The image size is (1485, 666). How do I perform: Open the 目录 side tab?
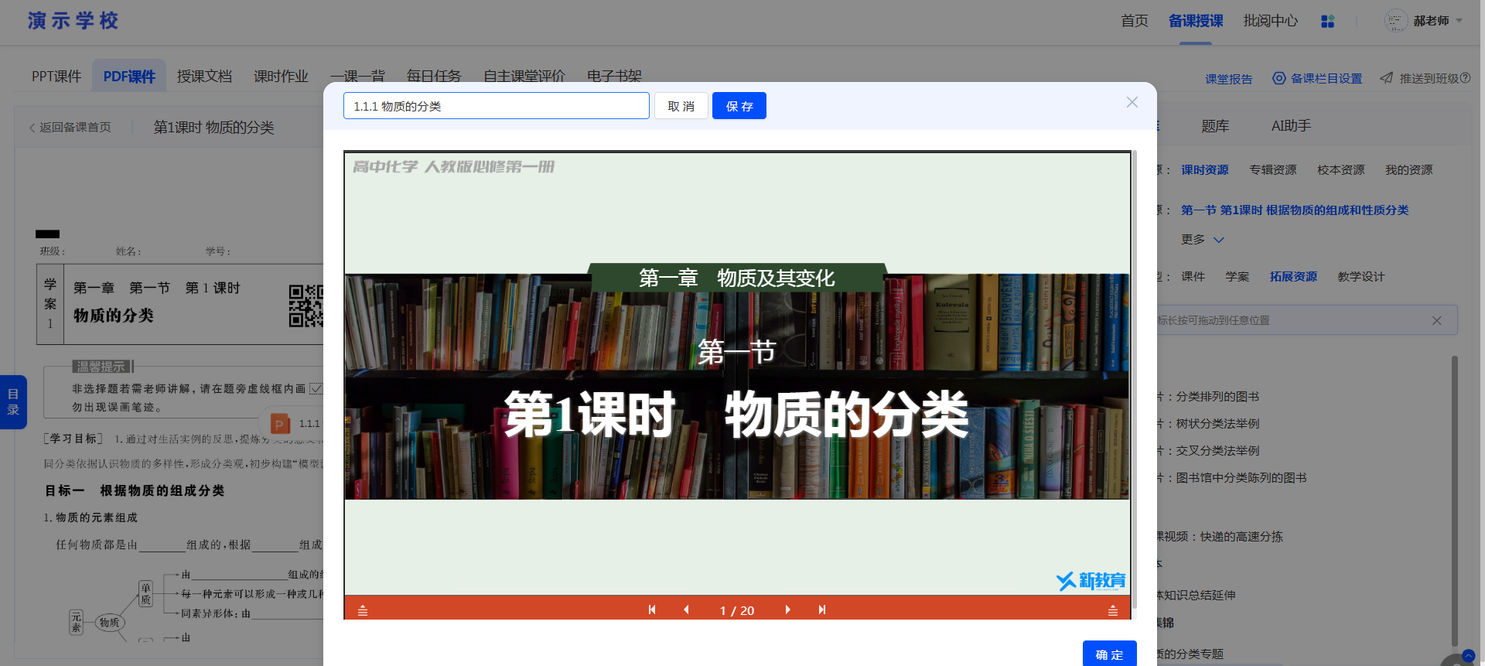(13, 402)
